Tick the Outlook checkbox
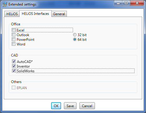Screen dimensions: 146x113 click(13, 35)
